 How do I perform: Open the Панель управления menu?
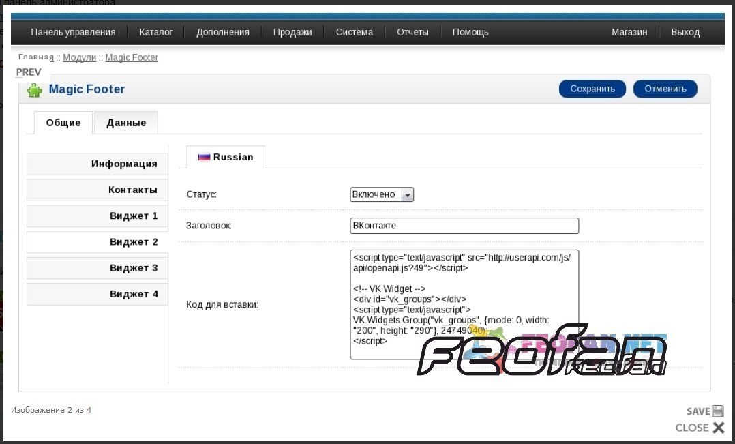pos(73,32)
